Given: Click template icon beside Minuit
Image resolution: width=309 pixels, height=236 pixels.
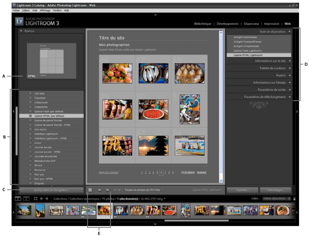Looking at the screenshot, I should pyautogui.click(x=30, y=165).
